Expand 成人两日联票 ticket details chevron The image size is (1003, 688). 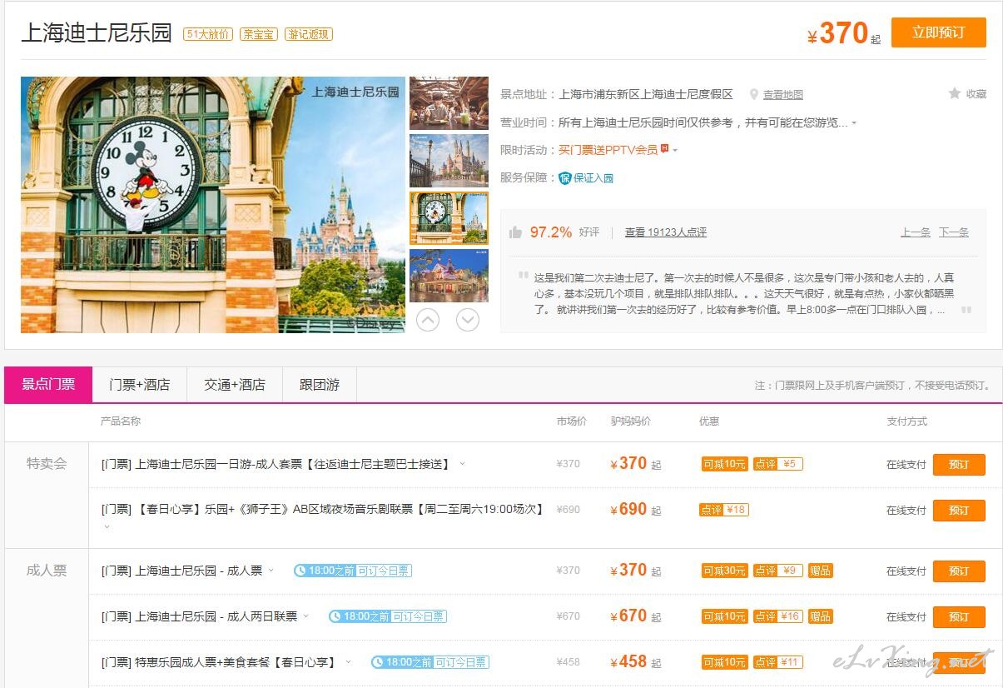tap(306, 616)
